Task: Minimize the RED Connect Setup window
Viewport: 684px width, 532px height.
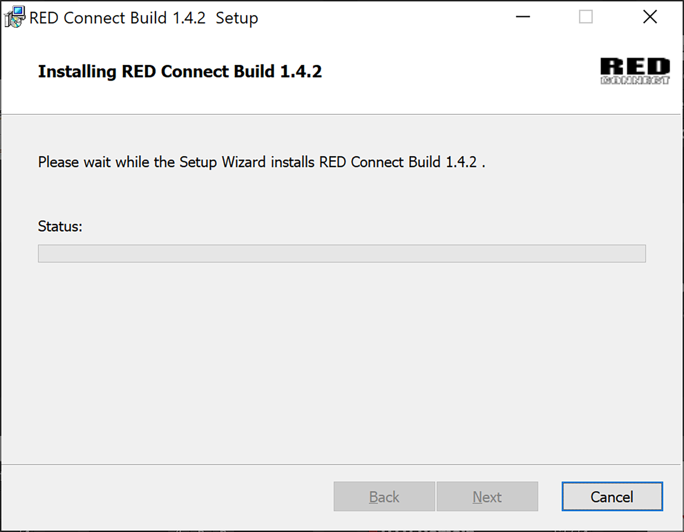Action: (x=523, y=17)
